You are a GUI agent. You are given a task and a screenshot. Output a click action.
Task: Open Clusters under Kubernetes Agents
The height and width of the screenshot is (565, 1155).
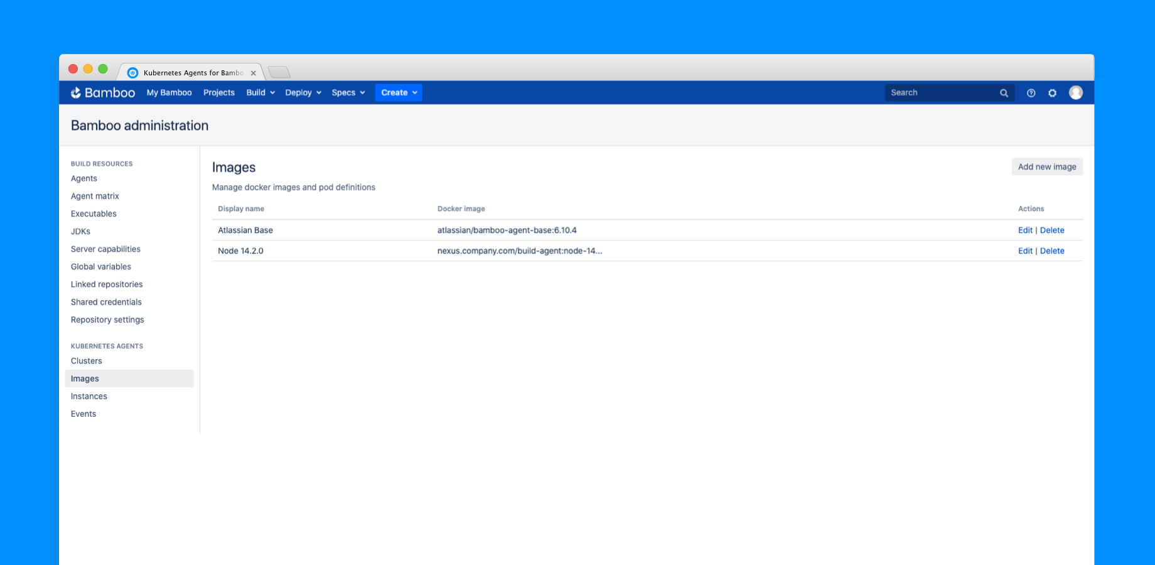86,361
